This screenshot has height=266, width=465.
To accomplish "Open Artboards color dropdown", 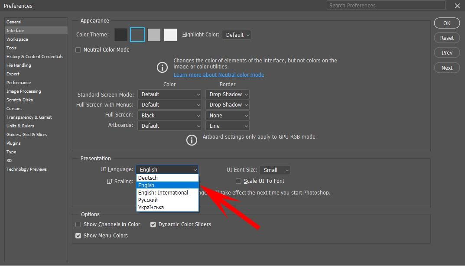I will tap(169, 126).
